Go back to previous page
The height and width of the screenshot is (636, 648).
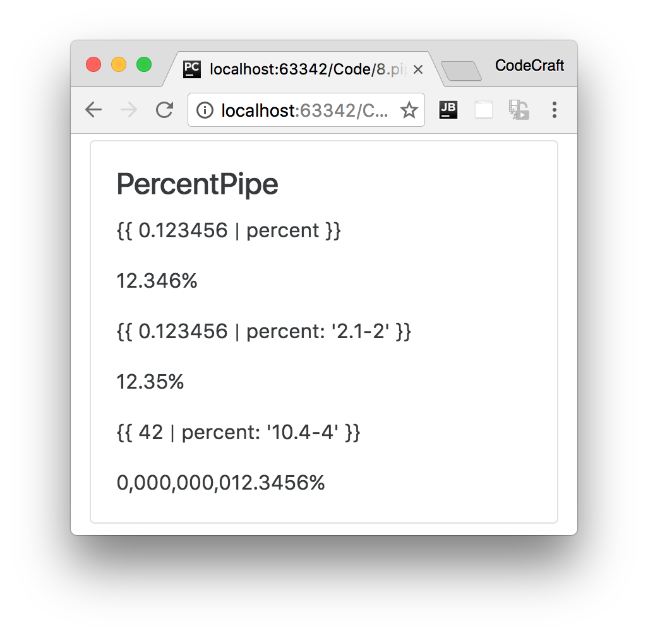[93, 110]
